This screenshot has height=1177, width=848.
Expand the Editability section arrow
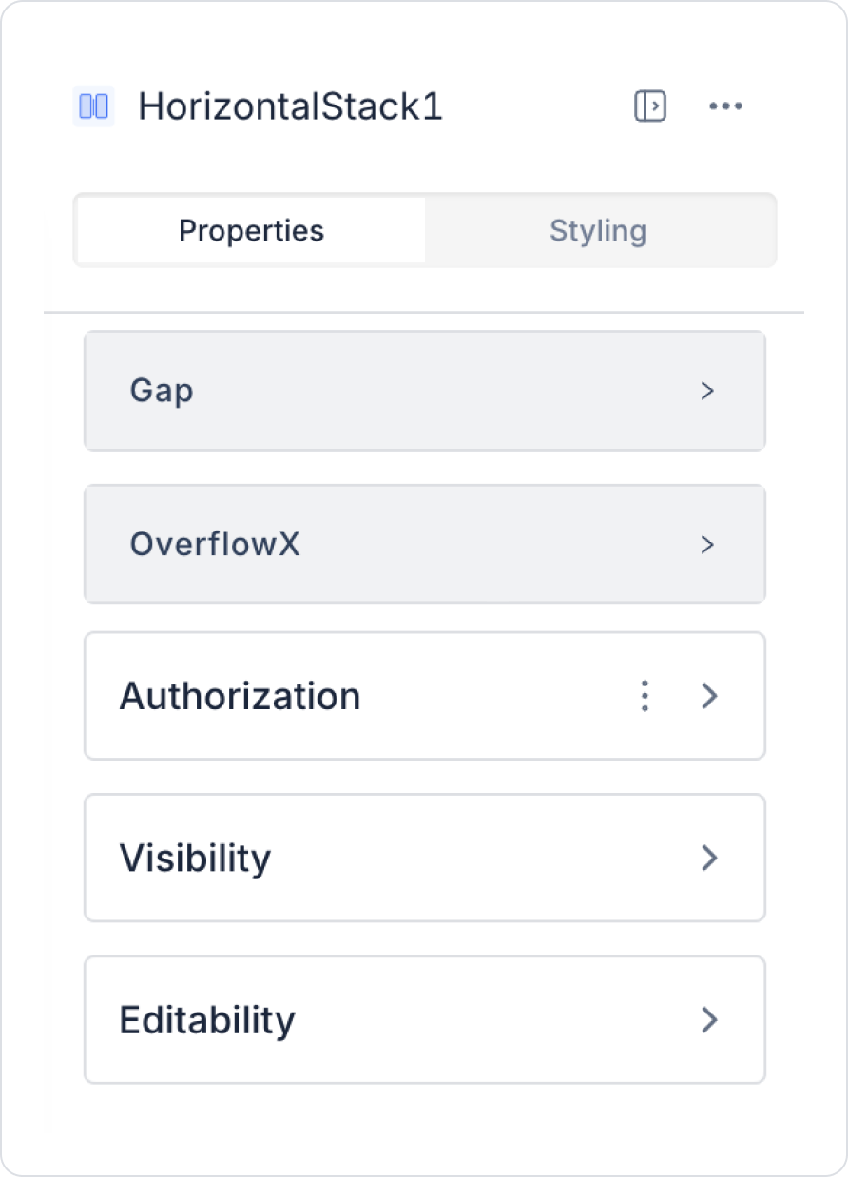click(x=709, y=1020)
